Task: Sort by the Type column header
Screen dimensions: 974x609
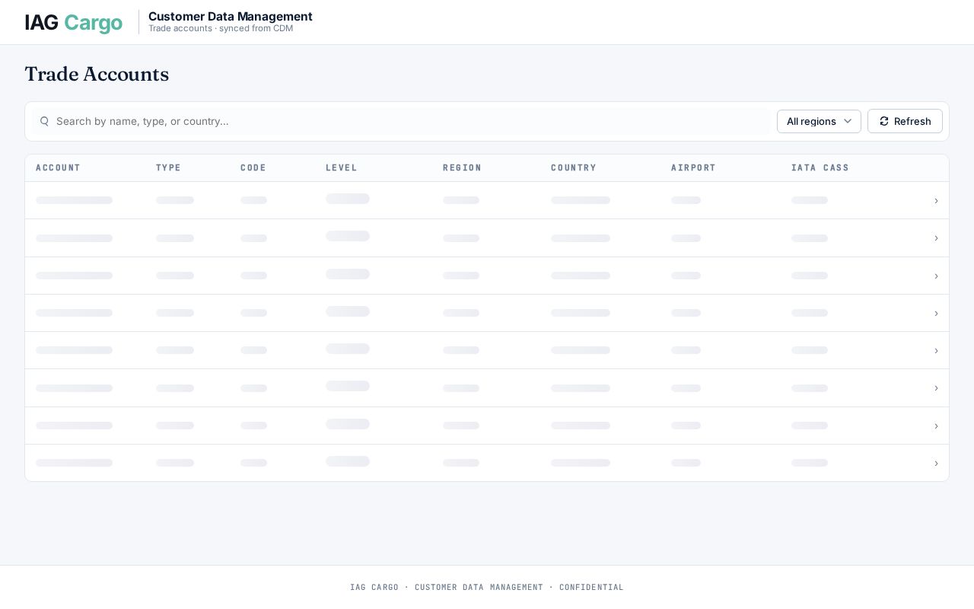Action: point(168,167)
